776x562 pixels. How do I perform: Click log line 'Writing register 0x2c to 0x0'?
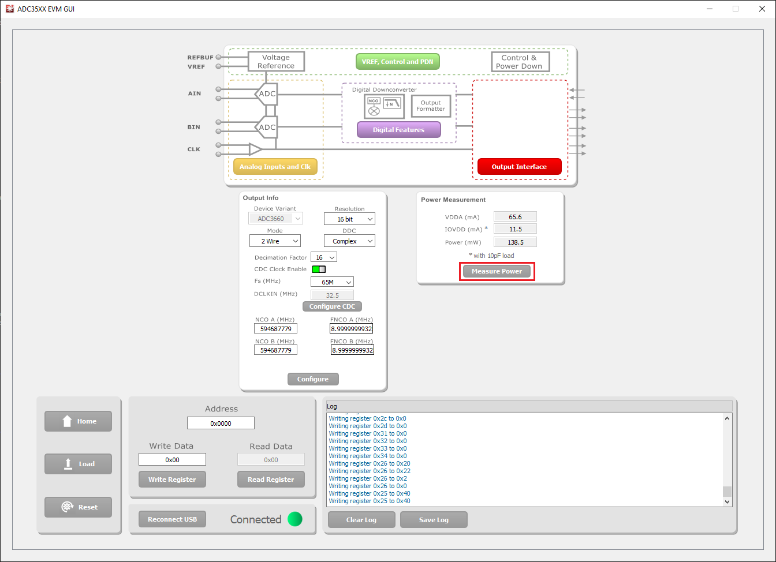click(x=368, y=418)
